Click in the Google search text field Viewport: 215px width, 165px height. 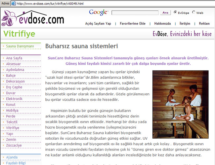pos(135,13)
